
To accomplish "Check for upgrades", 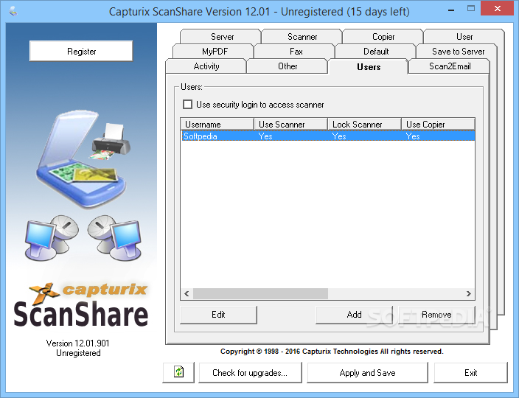I will 250,372.
